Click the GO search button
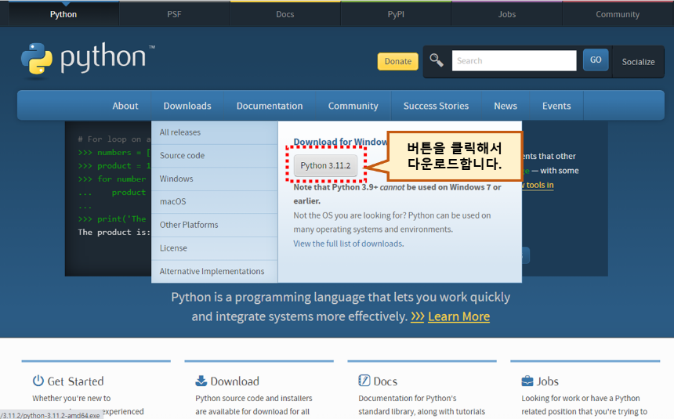 [x=596, y=60]
